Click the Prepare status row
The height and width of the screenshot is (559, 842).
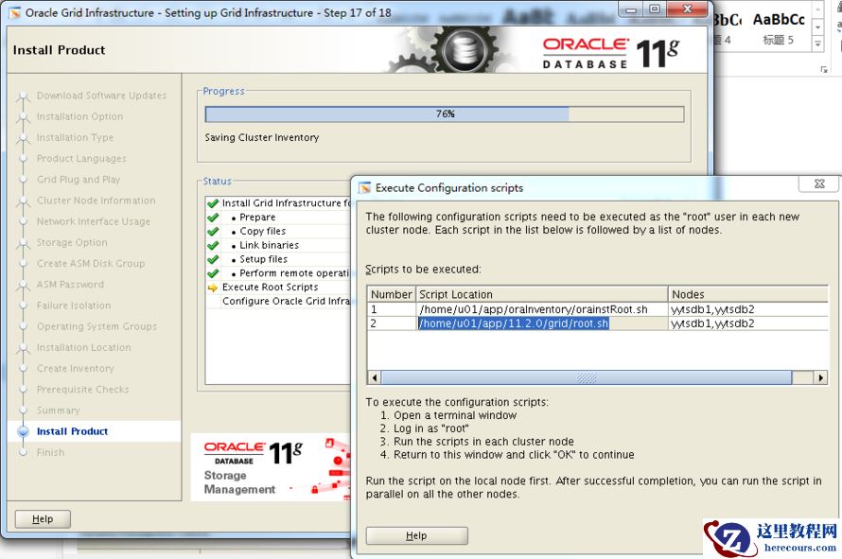(x=277, y=217)
